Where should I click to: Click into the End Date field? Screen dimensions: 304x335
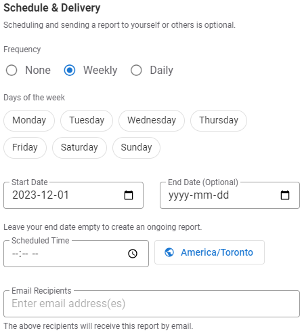click(x=230, y=195)
